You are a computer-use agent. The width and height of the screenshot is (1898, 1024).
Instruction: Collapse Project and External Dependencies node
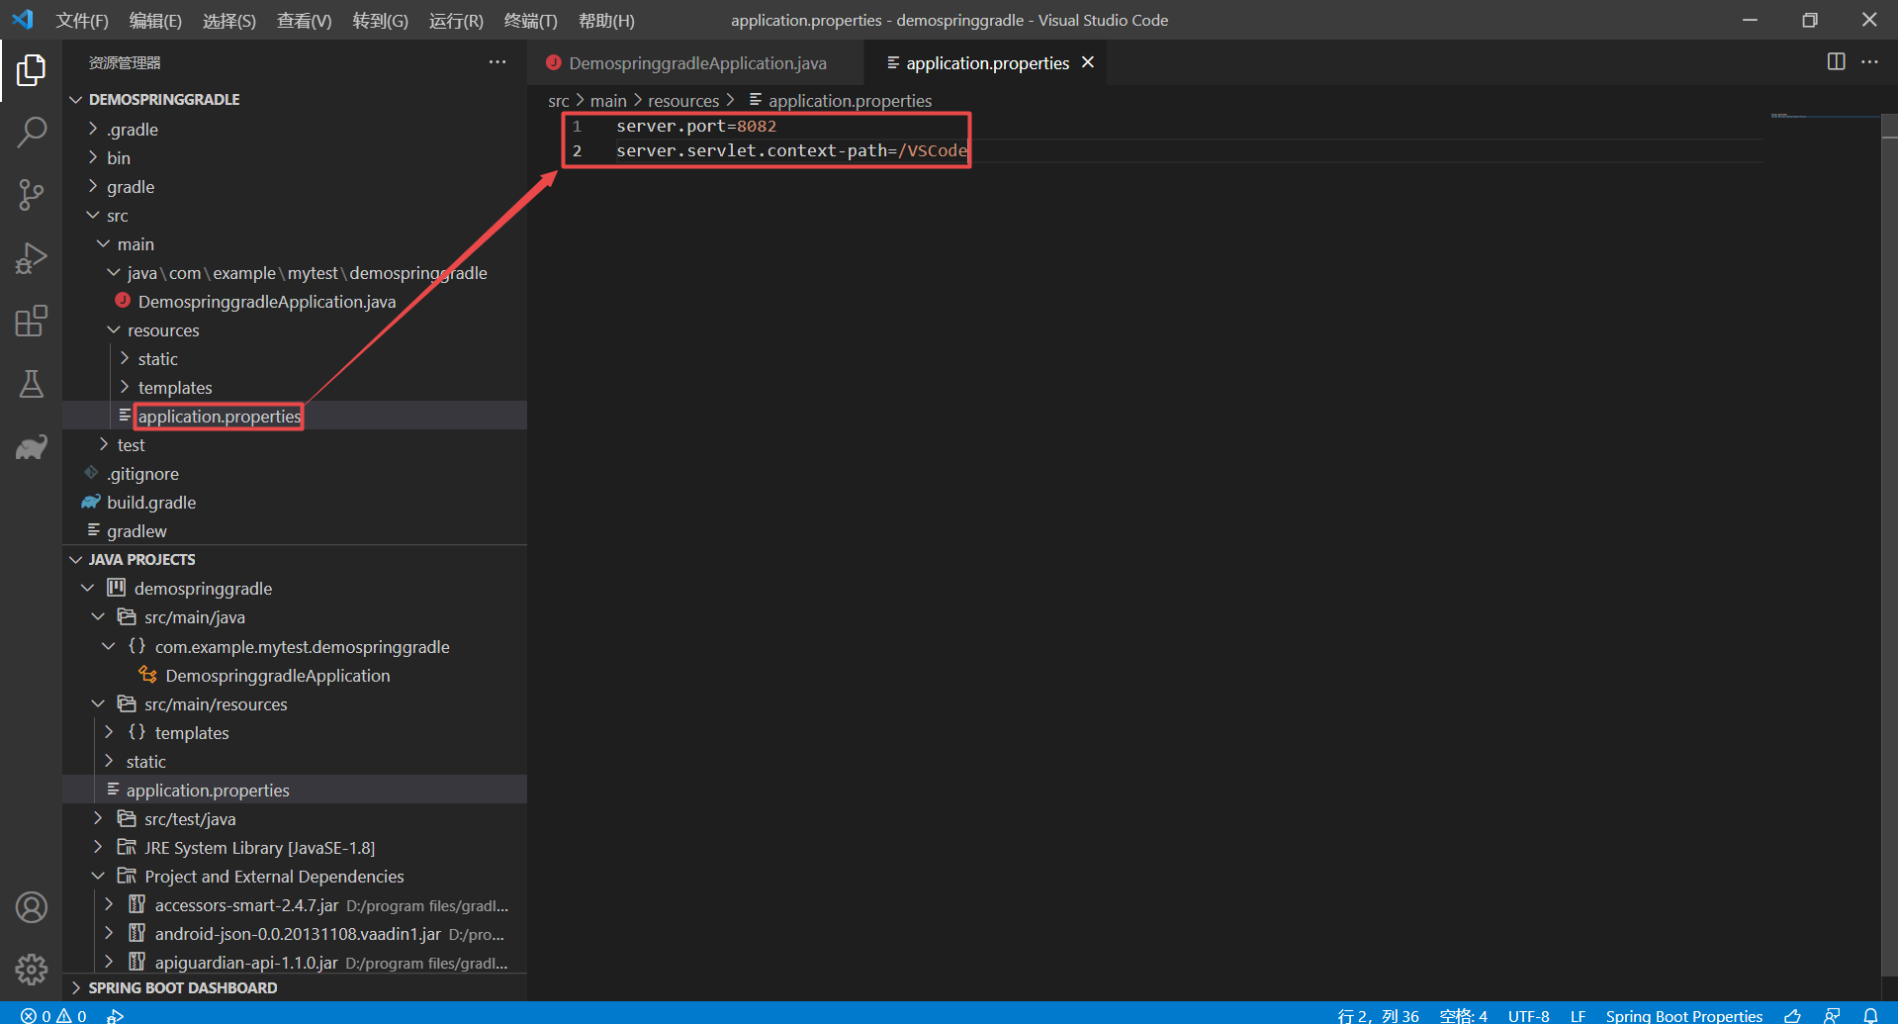(x=295, y=876)
